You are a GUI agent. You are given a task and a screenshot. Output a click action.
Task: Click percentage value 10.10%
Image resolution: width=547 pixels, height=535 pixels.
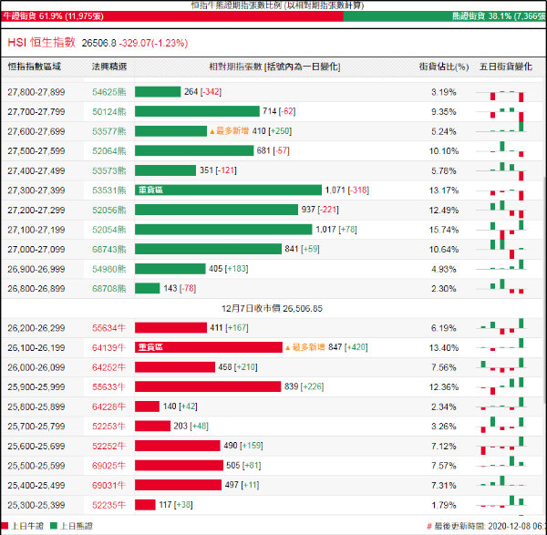point(444,151)
